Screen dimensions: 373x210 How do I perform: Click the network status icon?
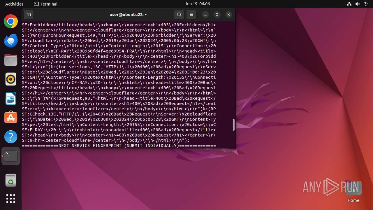click(349, 4)
